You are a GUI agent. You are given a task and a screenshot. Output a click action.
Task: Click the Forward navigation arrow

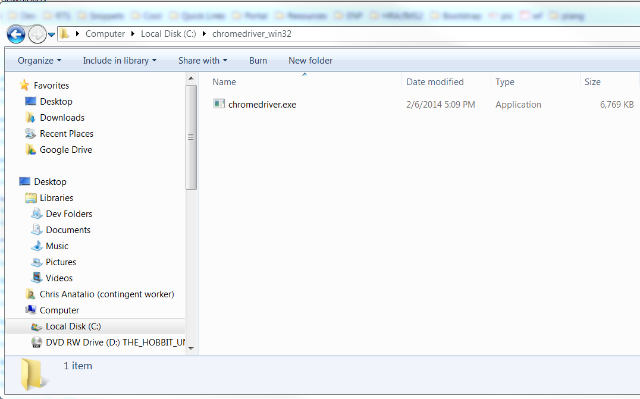[37, 34]
